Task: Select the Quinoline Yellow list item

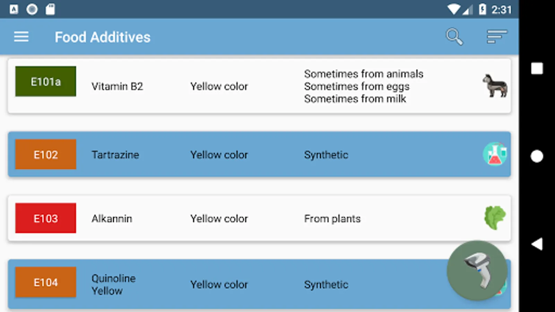Action: coord(113,285)
